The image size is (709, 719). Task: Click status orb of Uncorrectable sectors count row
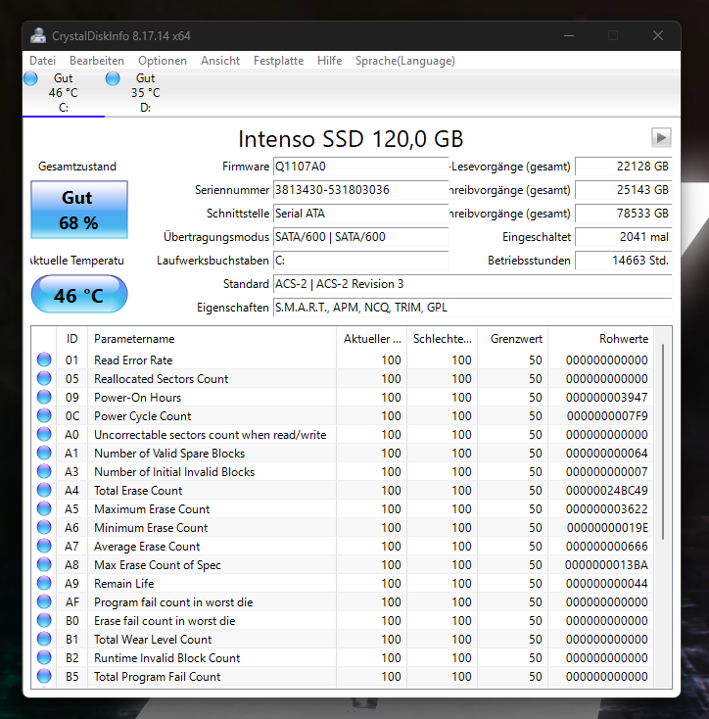[x=44, y=434]
